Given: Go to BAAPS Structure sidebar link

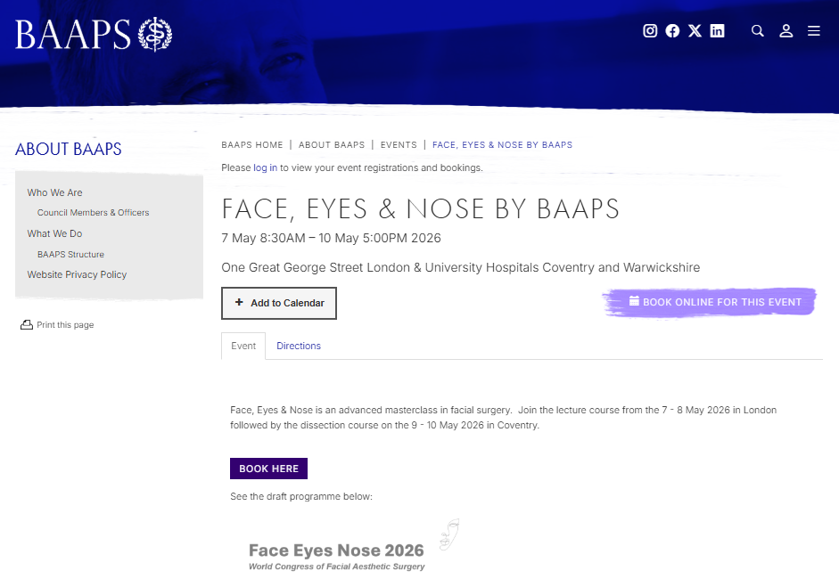Looking at the screenshot, I should coord(70,255).
